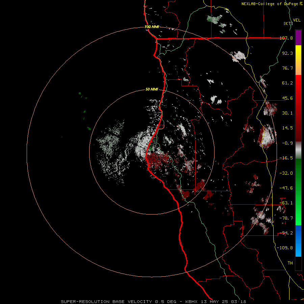Screen dimensions: 304x304
Task: Click the -94.2 velocity scale value
Action: pos(286,233)
